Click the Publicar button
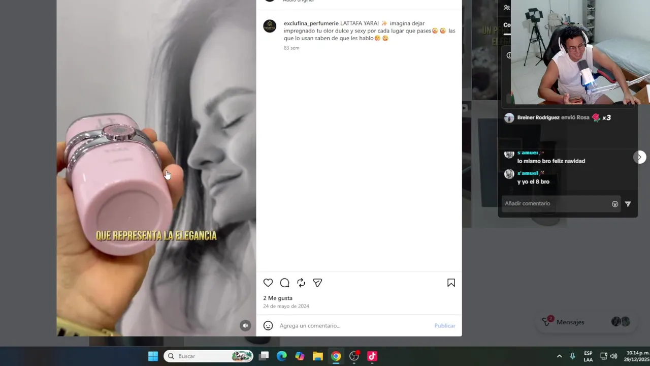The image size is (650, 366). tap(444, 325)
